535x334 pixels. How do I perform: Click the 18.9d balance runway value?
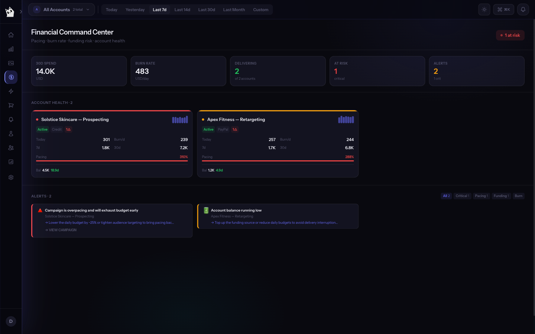tap(55, 170)
